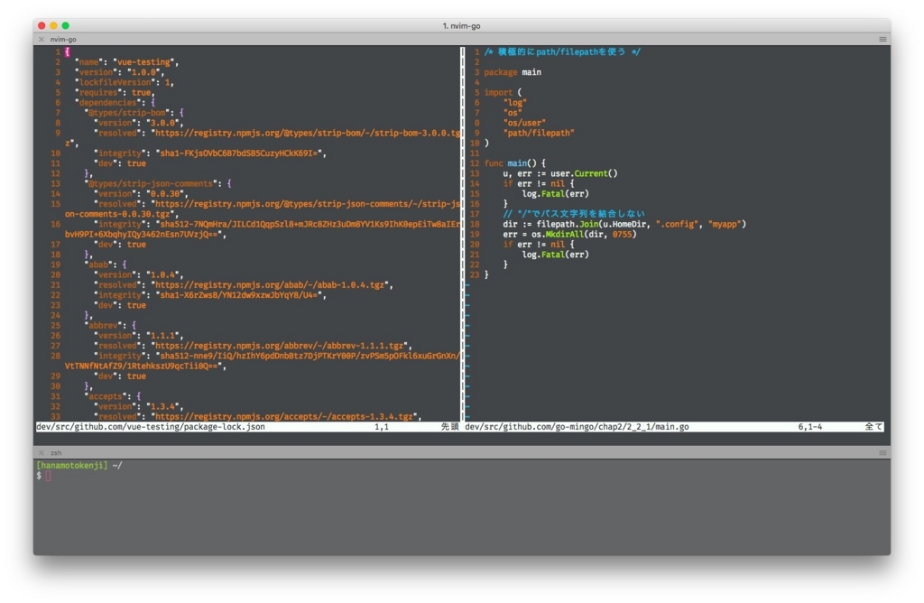Place cursor on "name": "vue-testing" line
This screenshot has height=603, width=924.
click(x=126, y=62)
